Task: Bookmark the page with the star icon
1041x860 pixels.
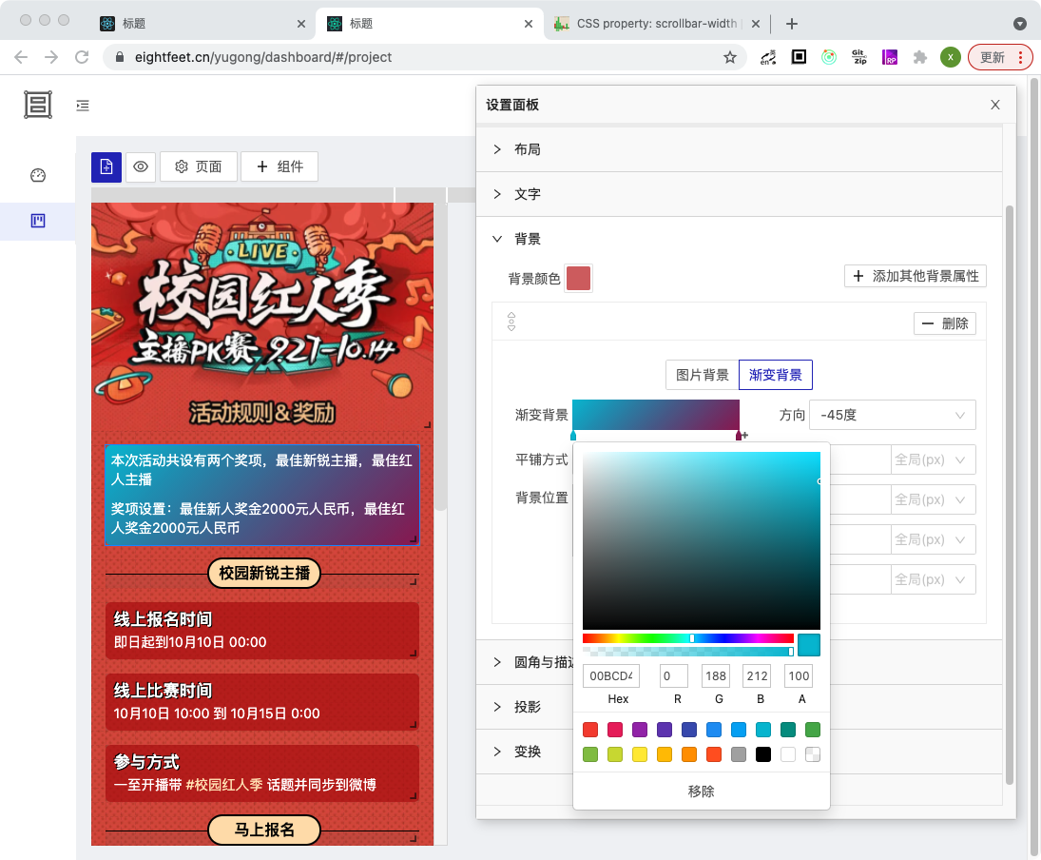Action: [x=730, y=57]
